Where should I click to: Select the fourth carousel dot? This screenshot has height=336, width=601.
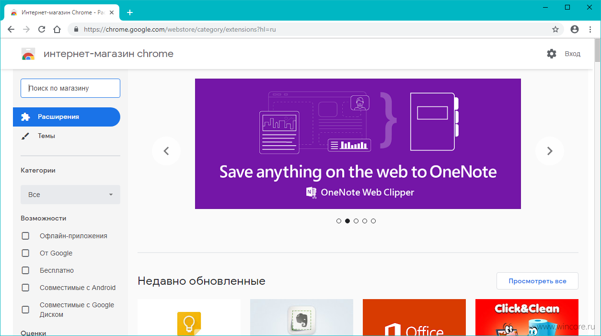[365, 221]
